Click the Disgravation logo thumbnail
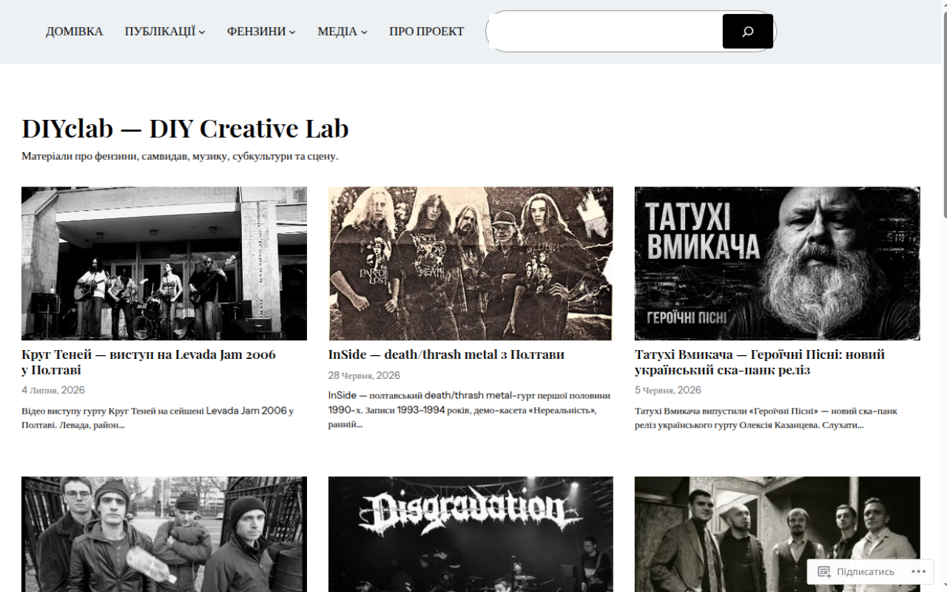Image resolution: width=947 pixels, height=592 pixels. [x=471, y=534]
